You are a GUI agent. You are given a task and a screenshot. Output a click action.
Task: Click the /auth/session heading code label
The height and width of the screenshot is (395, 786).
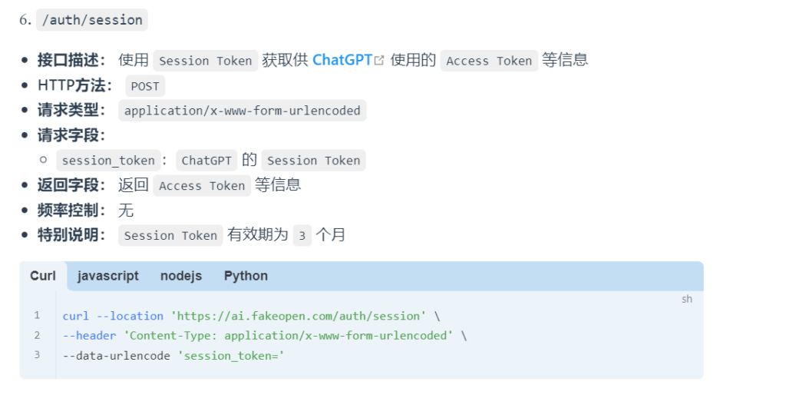92,20
